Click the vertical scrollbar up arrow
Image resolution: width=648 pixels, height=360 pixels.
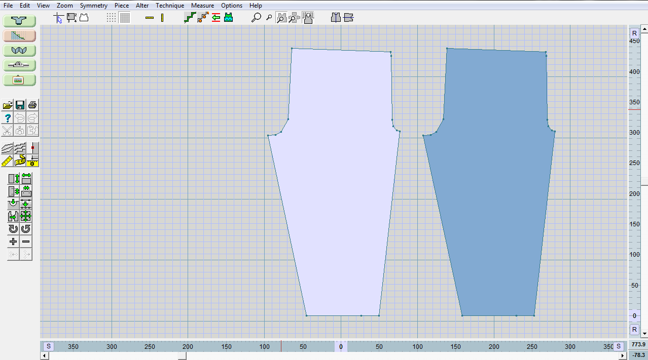(x=644, y=30)
